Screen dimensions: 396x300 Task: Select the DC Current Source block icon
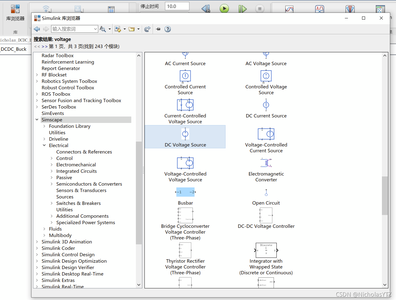click(266, 105)
